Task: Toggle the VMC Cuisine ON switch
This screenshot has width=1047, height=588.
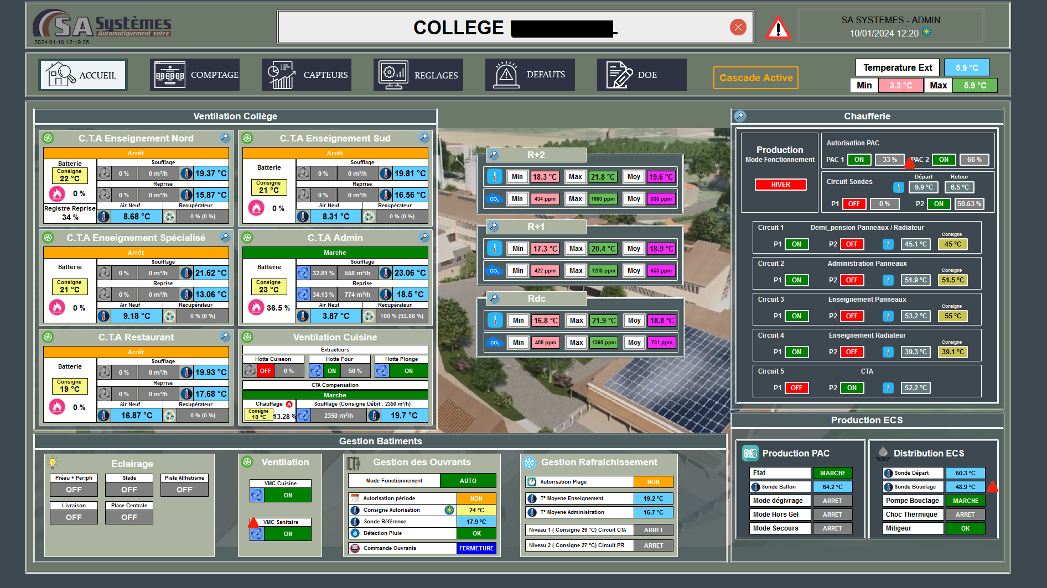Action: point(287,495)
